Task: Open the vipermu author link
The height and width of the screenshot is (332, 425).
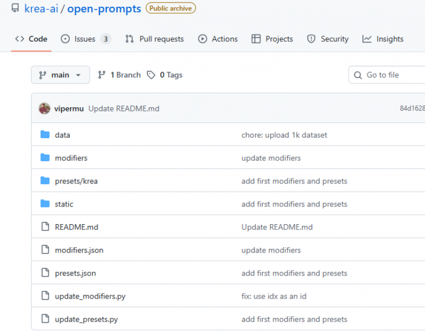Action: pyautogui.click(x=69, y=108)
